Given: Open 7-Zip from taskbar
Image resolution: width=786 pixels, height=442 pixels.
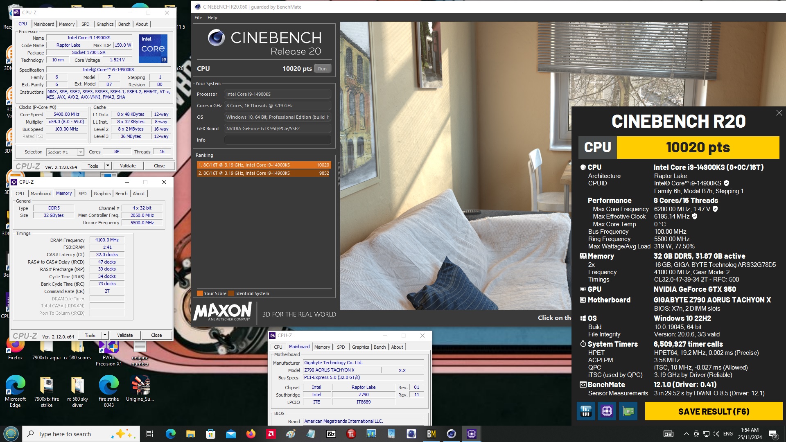Looking at the screenshot, I should 331,434.
